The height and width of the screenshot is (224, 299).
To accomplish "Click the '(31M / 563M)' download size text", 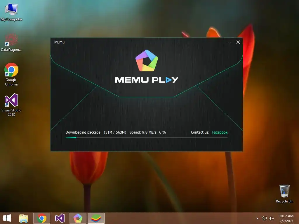I will (115, 132).
